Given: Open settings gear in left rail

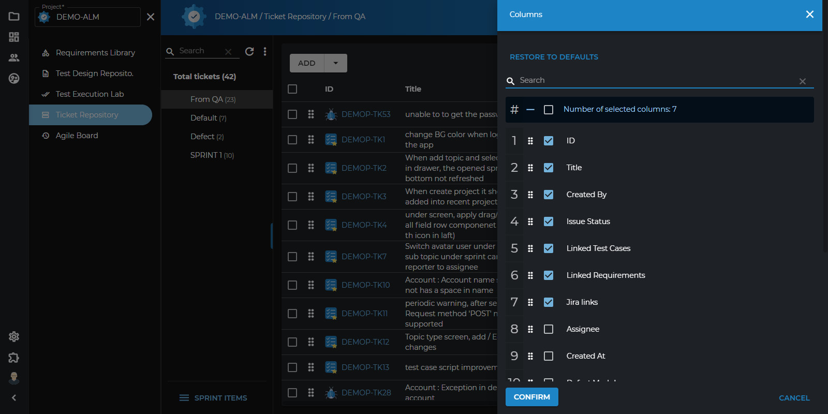Looking at the screenshot, I should pyautogui.click(x=14, y=337).
